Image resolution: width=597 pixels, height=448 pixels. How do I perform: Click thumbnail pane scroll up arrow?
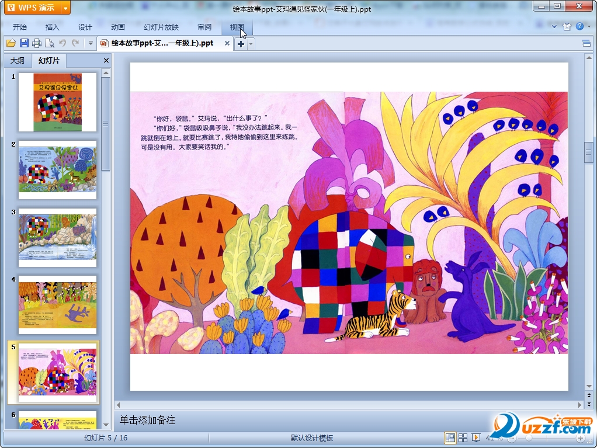[106, 72]
